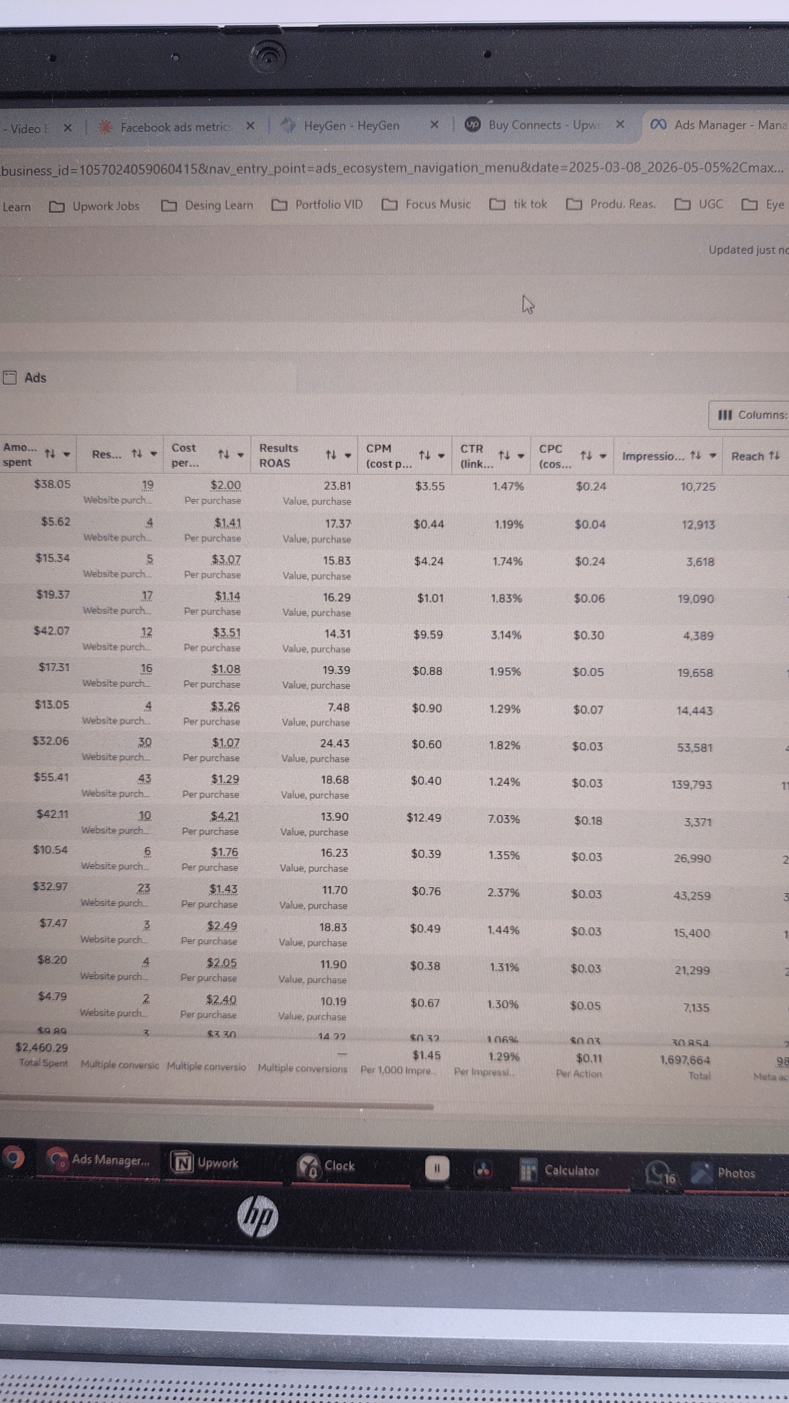
Task: Close the Facebook ads metrics tab
Action: coord(250,126)
